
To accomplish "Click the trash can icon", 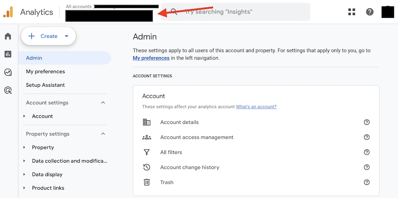I will [x=147, y=182].
